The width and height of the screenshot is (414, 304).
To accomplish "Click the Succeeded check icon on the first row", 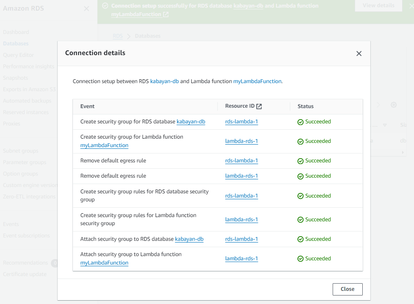I will [x=300, y=121].
